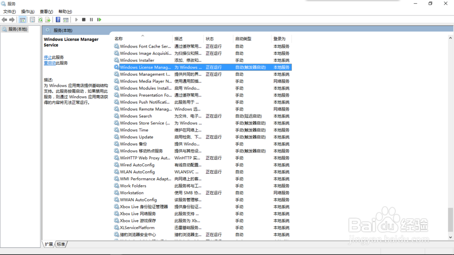Image resolution: width=454 pixels, height=255 pixels.
Task: Select Xbox Live 网络服务 row name
Action: click(138, 214)
